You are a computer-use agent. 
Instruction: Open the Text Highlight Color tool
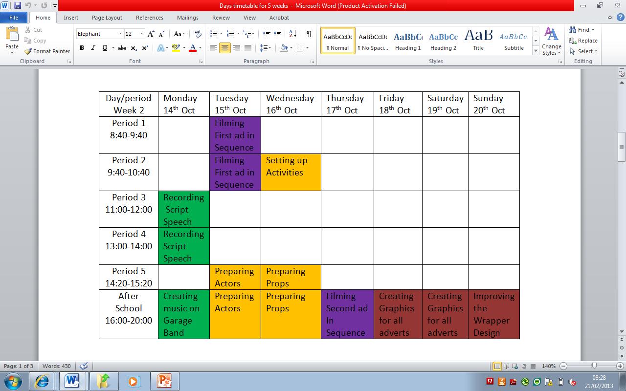[x=177, y=48]
